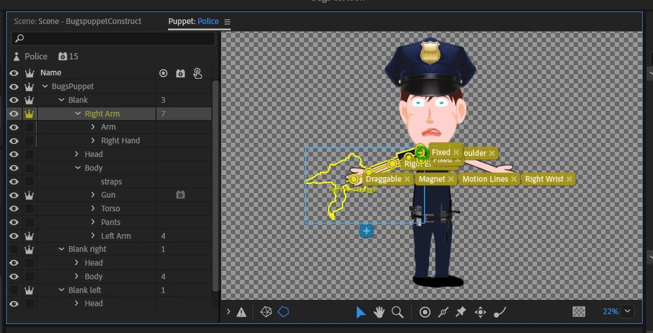Collapse the BugsPuppet group
653x333 pixels.
[x=45, y=86]
